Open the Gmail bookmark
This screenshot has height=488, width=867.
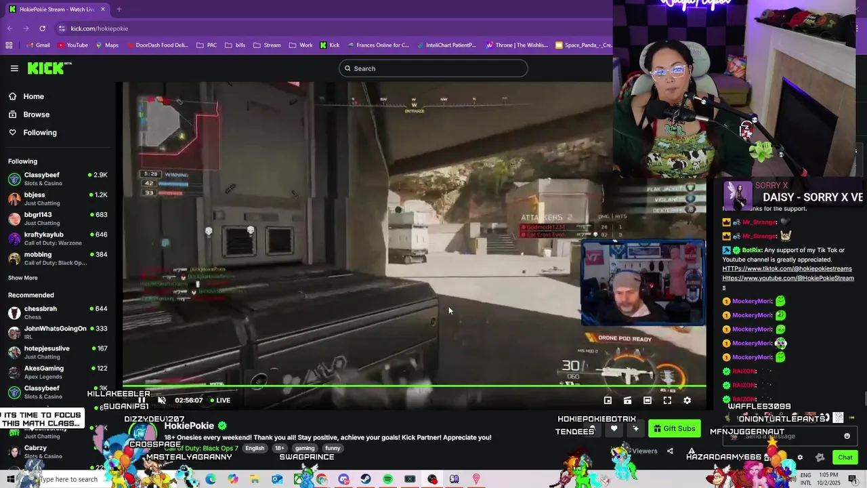pyautogui.click(x=37, y=45)
